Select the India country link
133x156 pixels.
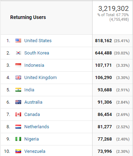pyautogui.click(x=29, y=90)
